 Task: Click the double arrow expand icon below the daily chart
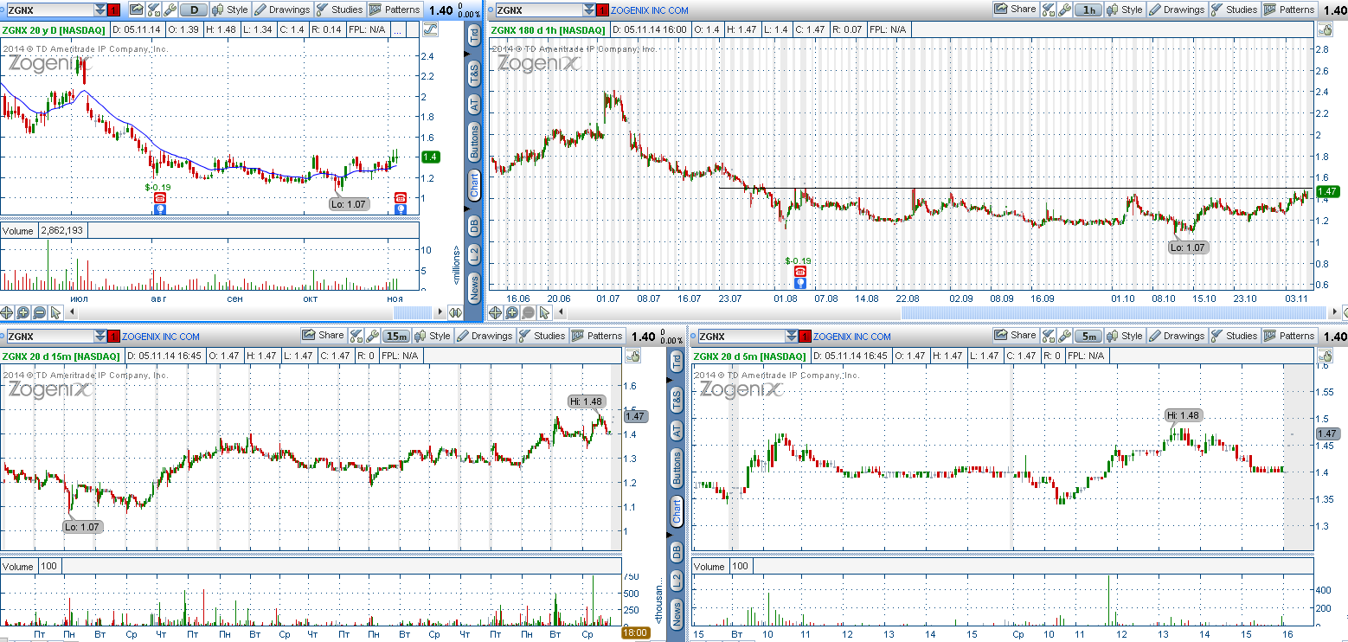pos(456,312)
